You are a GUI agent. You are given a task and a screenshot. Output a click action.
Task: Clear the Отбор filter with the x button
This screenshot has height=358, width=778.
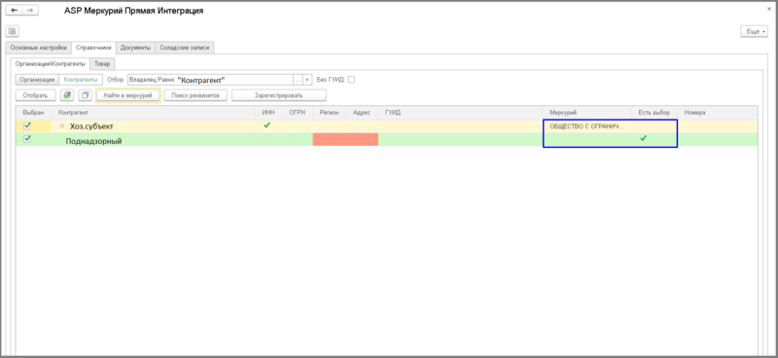click(x=306, y=80)
